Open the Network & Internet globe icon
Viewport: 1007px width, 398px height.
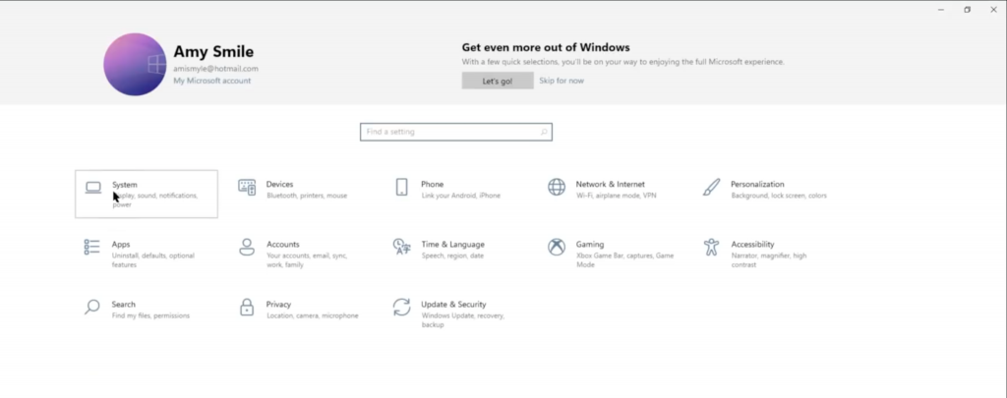[557, 188]
